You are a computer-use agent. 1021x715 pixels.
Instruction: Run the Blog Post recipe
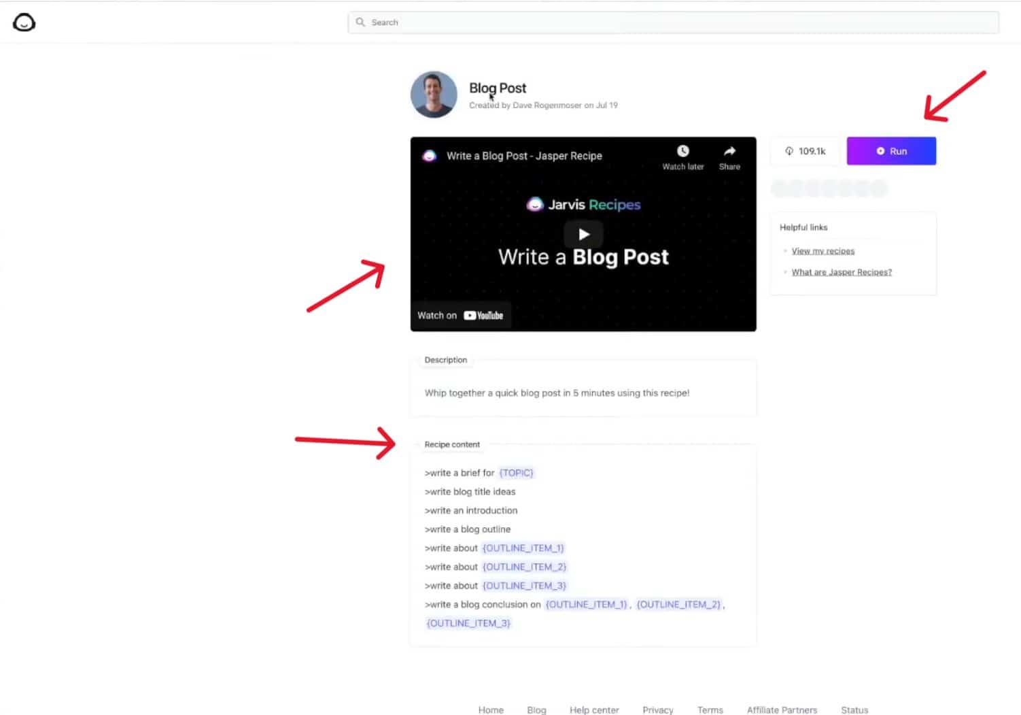pos(891,151)
